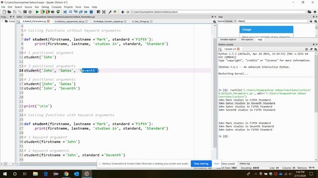Click the Forward arrow in toolbar

pos(128,12)
